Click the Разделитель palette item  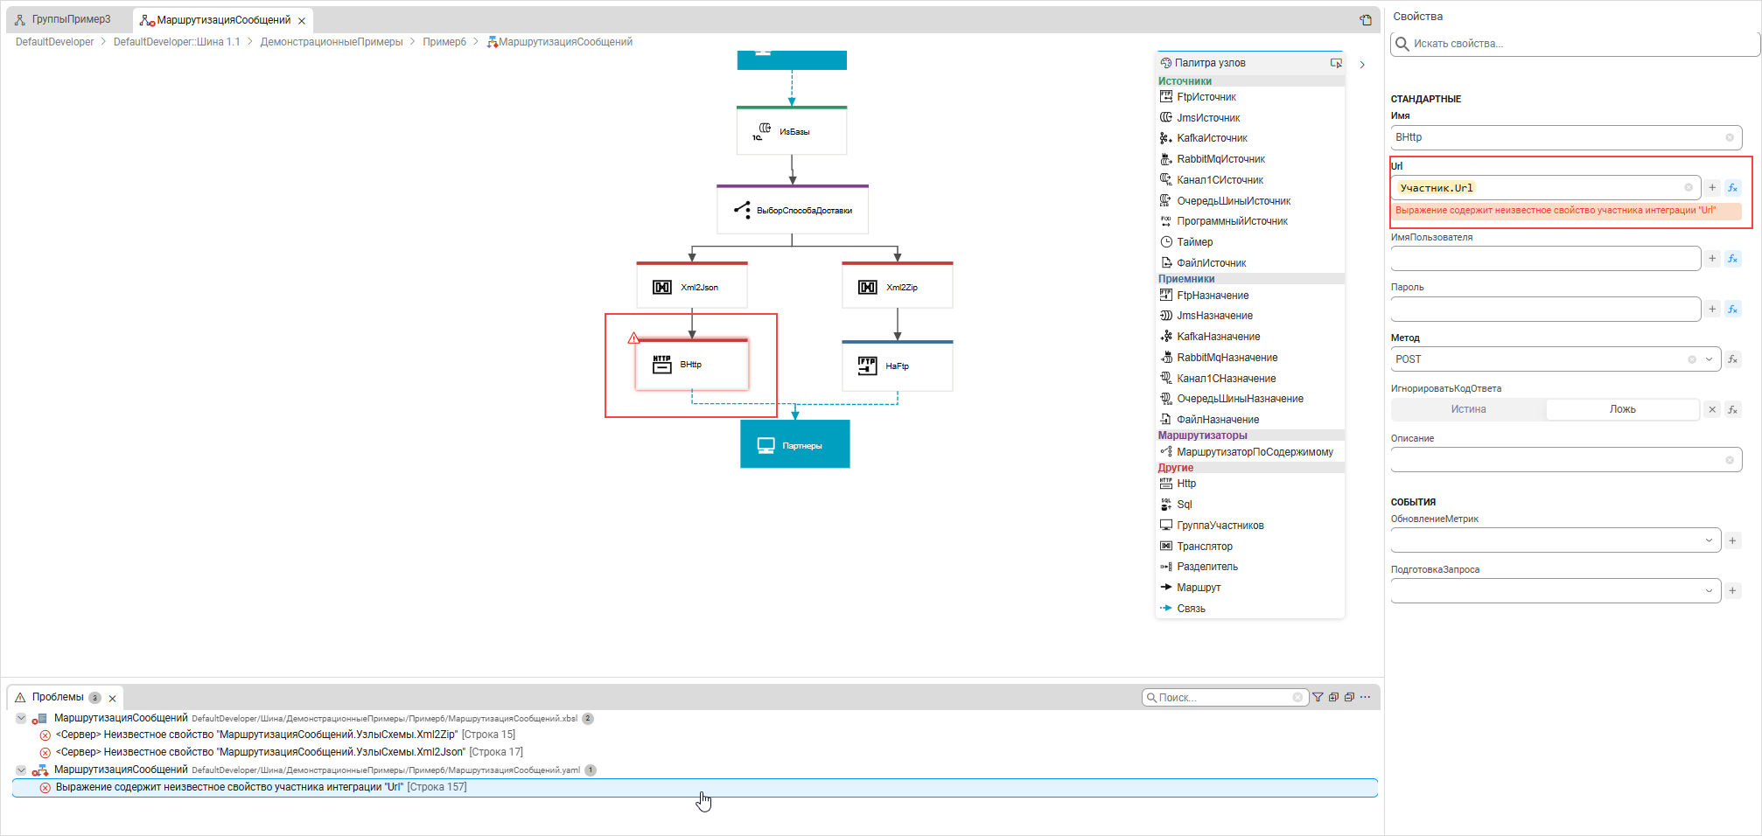(x=1206, y=567)
